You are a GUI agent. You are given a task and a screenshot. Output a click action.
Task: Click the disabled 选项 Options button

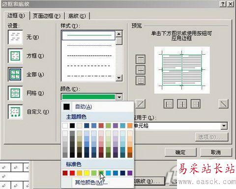point(211,137)
